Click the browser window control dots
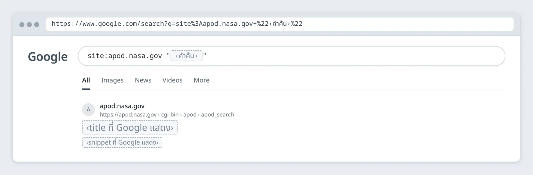Viewport: 533px width, 175px height. point(29,24)
